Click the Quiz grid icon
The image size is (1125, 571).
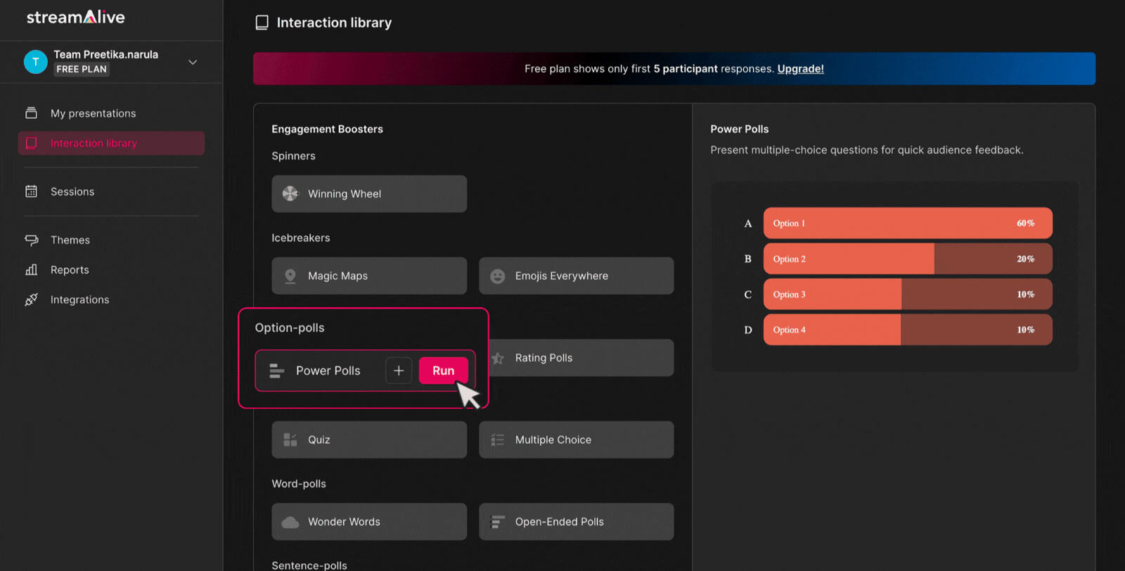[x=290, y=440]
